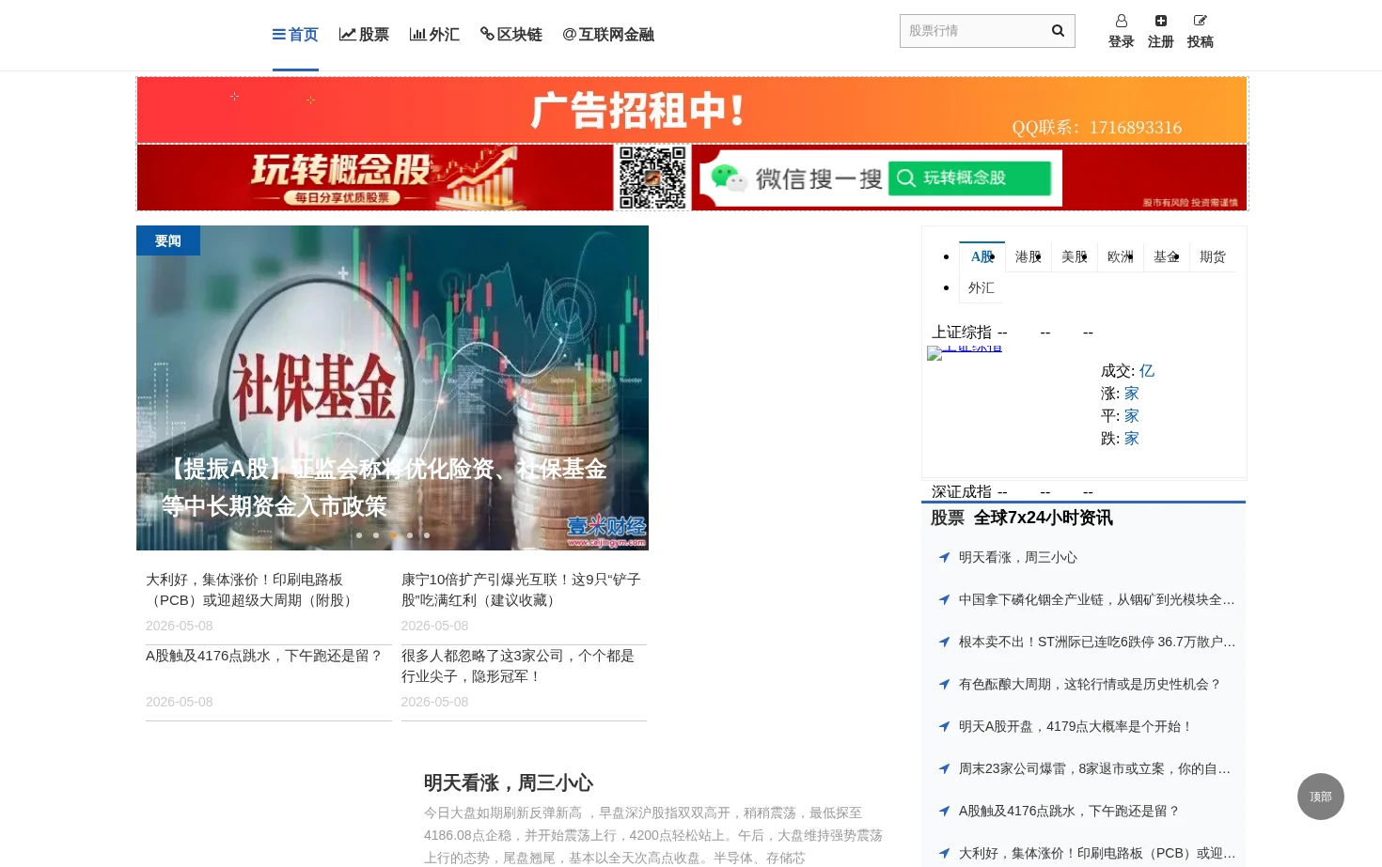Open the 区块链 blockchain menu item
The height and width of the screenshot is (867, 1382).
(x=511, y=35)
